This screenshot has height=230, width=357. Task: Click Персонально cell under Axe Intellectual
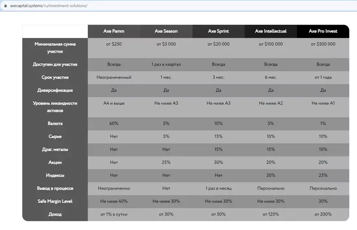pos(271,188)
